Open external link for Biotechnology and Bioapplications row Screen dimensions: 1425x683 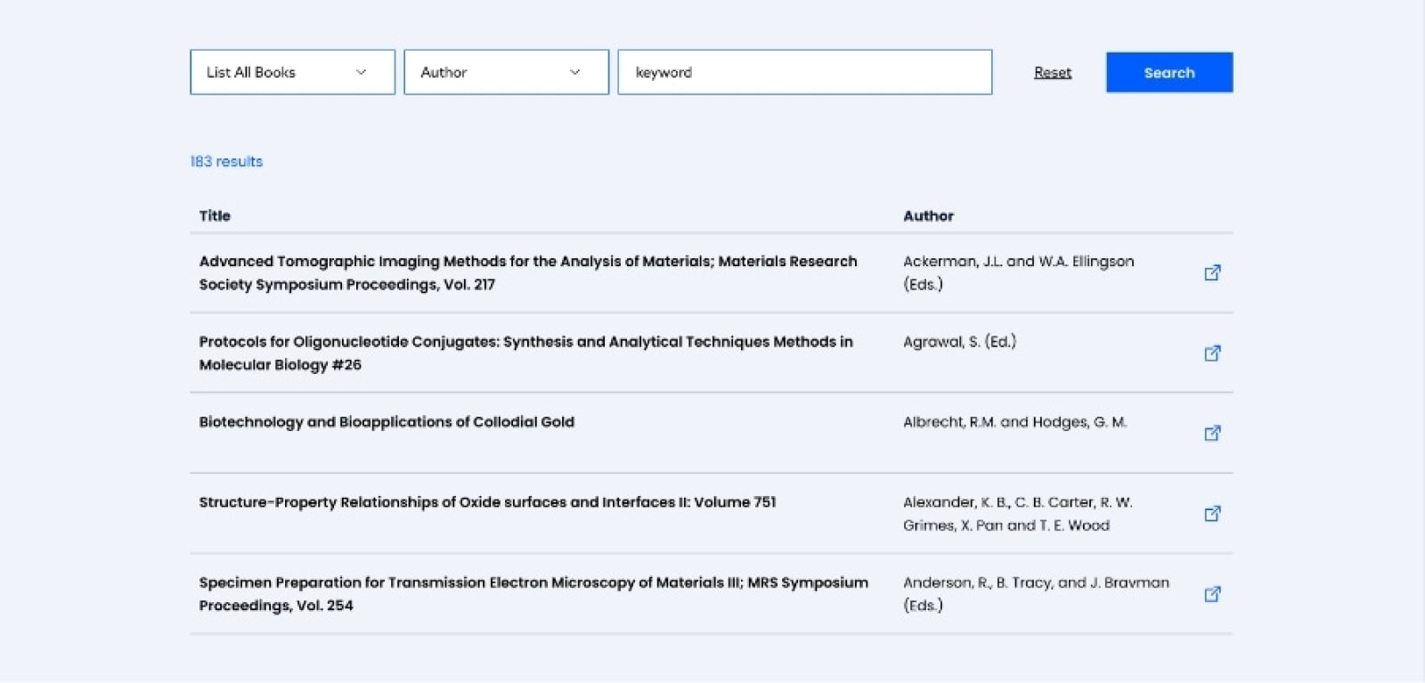pyautogui.click(x=1212, y=433)
